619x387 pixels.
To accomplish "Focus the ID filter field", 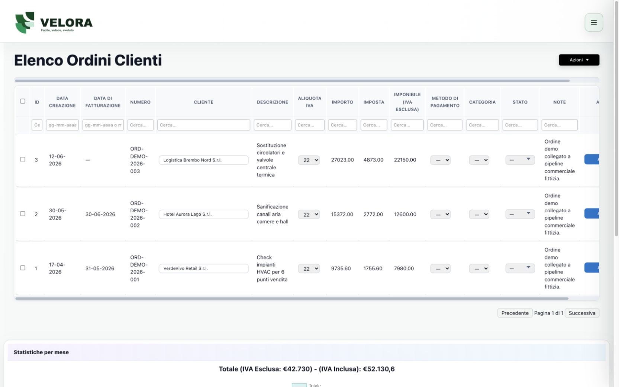I will pyautogui.click(x=37, y=125).
